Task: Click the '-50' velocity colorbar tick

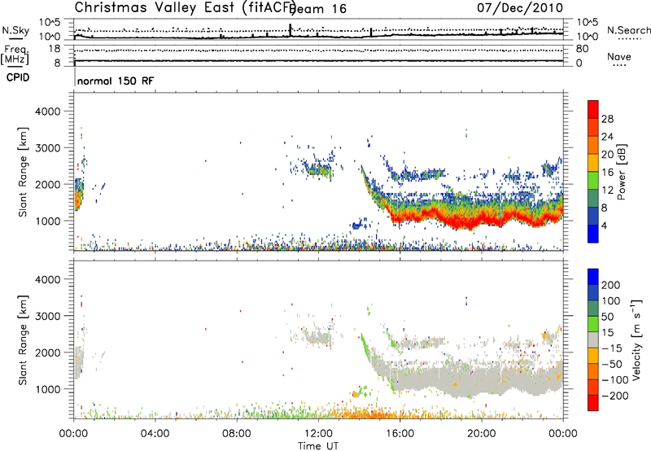Action: (x=612, y=364)
